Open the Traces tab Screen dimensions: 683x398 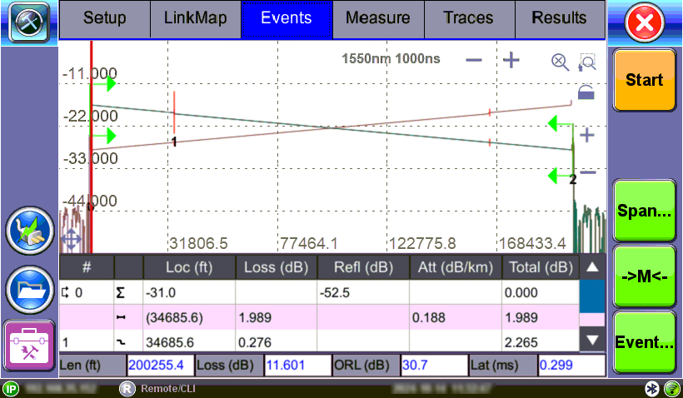click(x=470, y=18)
